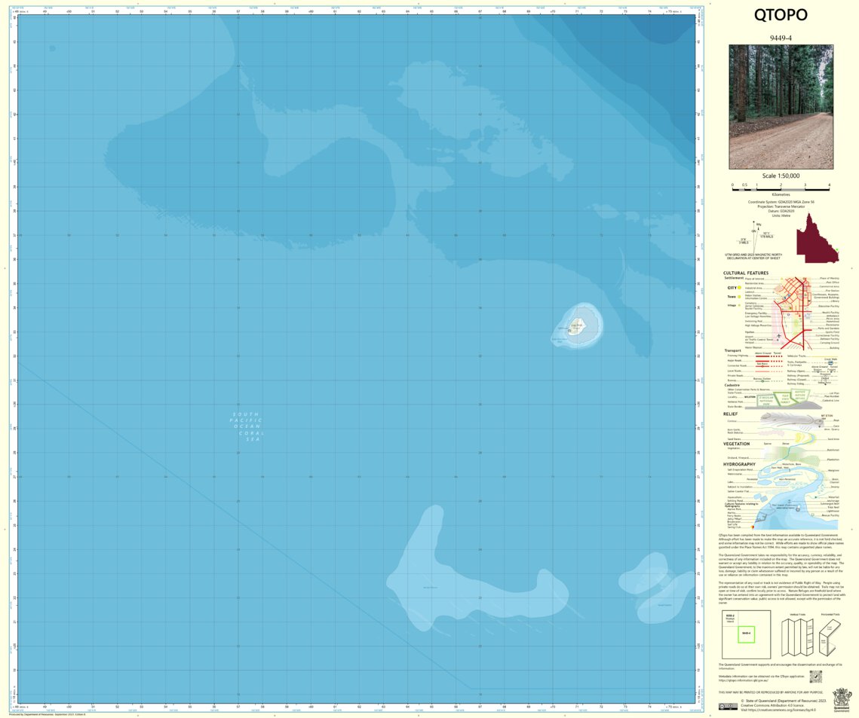
Task: Open the Transport legend heading
Action: pos(732,350)
